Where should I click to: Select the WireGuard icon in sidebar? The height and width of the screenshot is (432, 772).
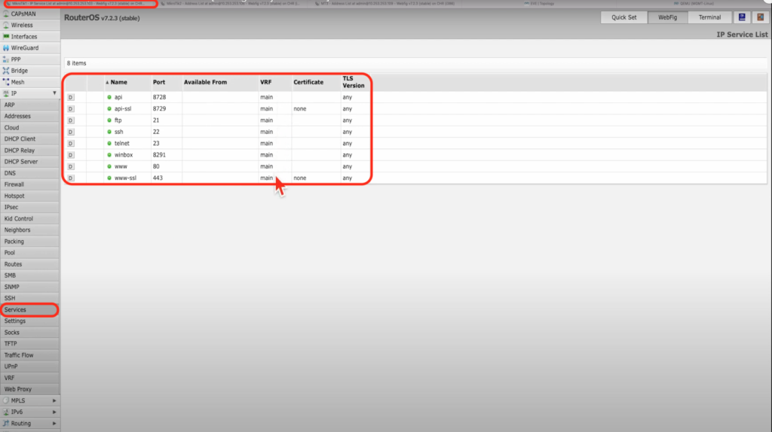pyautogui.click(x=6, y=47)
